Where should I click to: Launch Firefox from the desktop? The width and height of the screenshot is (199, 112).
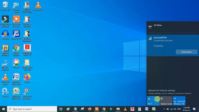(x=27, y=78)
